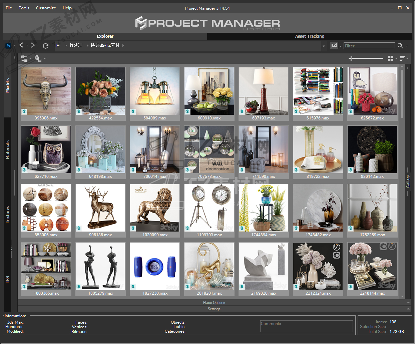Open the address path history dropdown
This screenshot has width=415, height=344.
click(x=324, y=46)
